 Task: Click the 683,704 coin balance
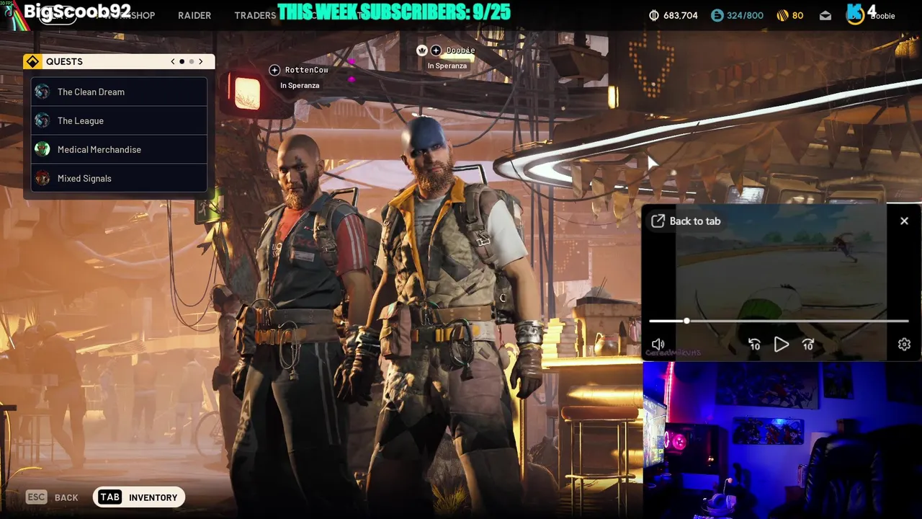680,15
